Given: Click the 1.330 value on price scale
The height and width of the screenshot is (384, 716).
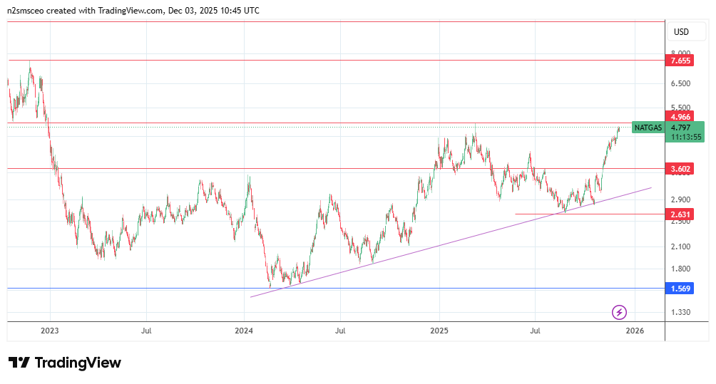Looking at the screenshot, I should pos(680,313).
